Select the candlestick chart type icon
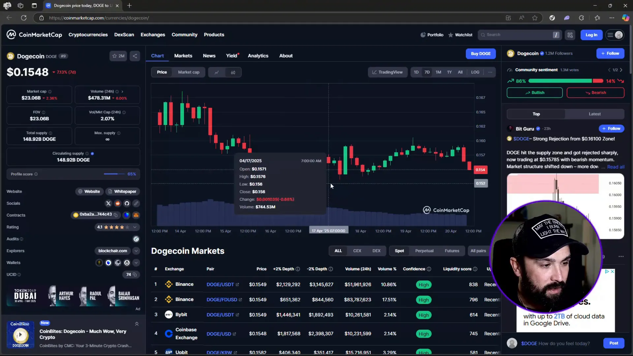The image size is (633, 356). pos(233,72)
